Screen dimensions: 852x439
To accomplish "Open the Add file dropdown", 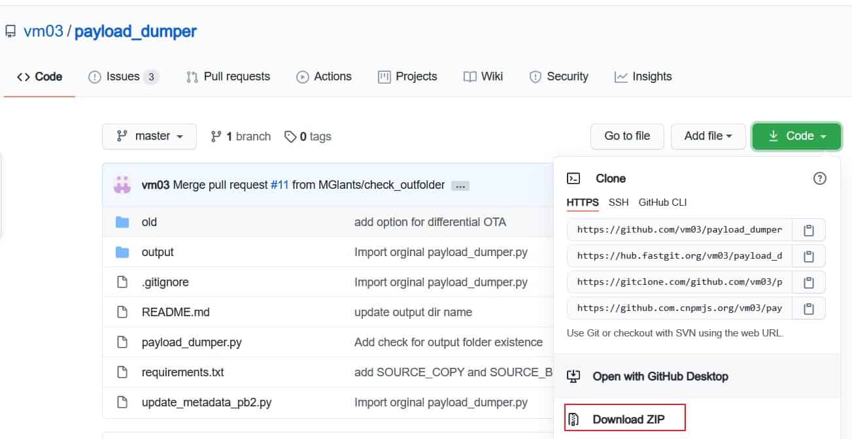I will (x=708, y=136).
